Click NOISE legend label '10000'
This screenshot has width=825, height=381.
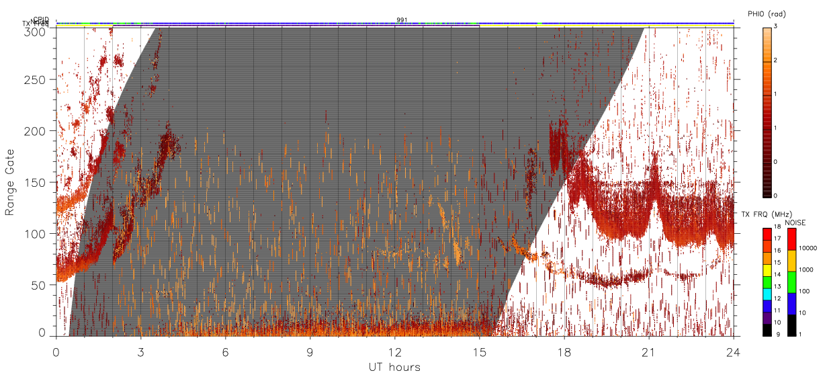(809, 249)
